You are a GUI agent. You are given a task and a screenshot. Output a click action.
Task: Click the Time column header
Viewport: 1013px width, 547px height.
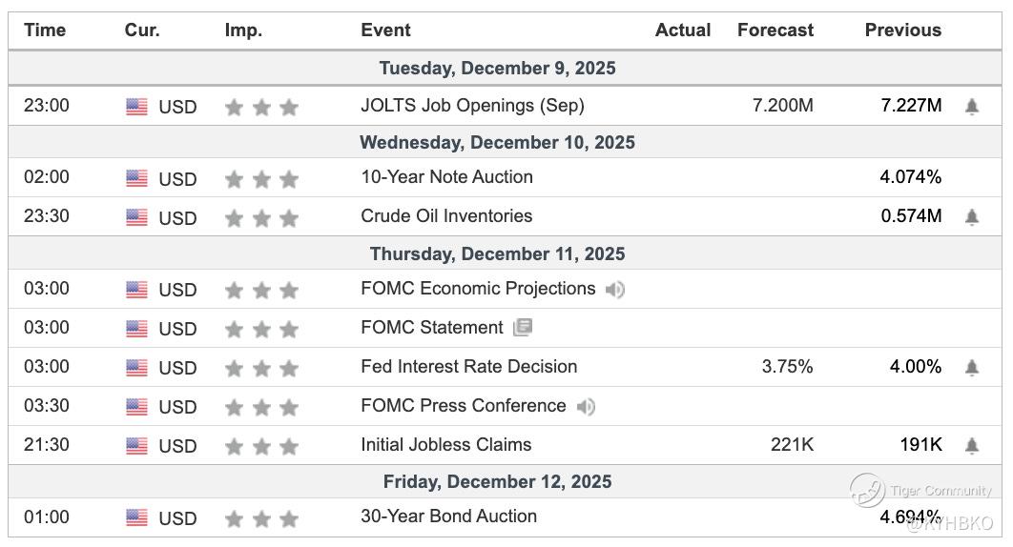point(45,30)
